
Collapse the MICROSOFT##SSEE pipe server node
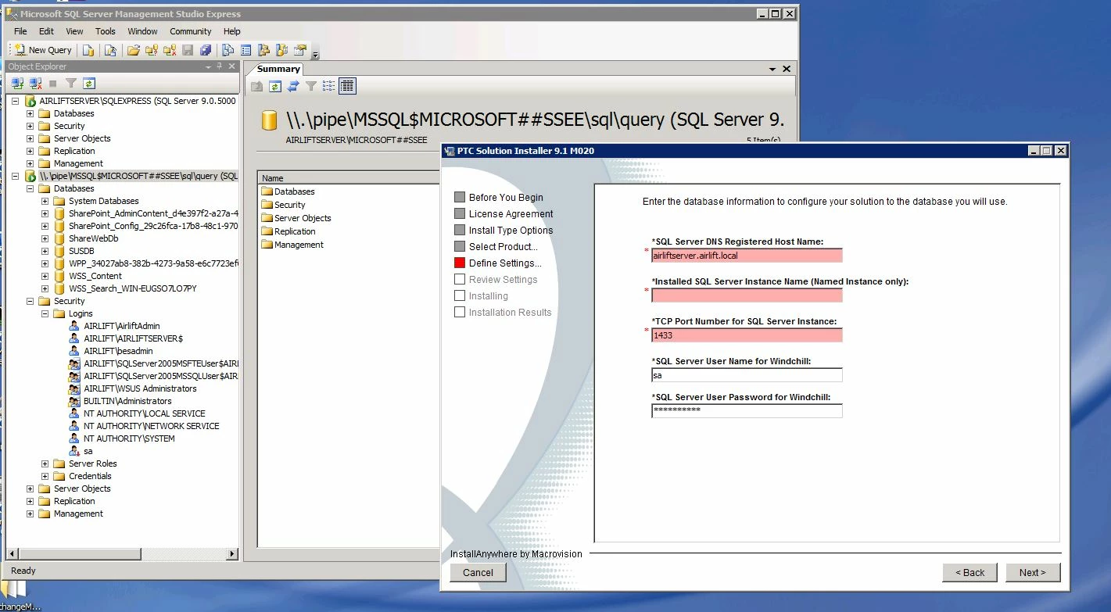(x=16, y=176)
